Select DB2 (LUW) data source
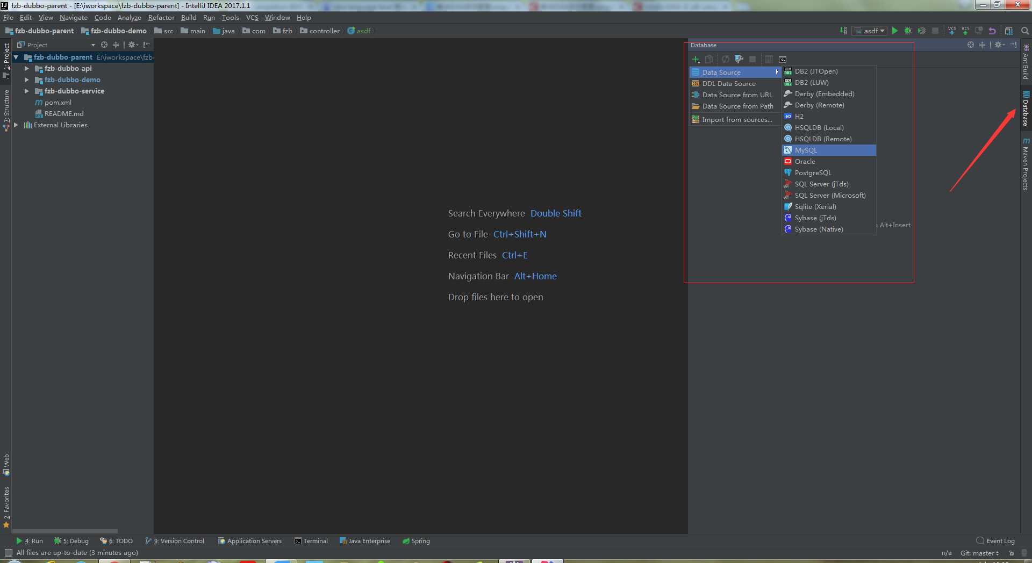 829,82
